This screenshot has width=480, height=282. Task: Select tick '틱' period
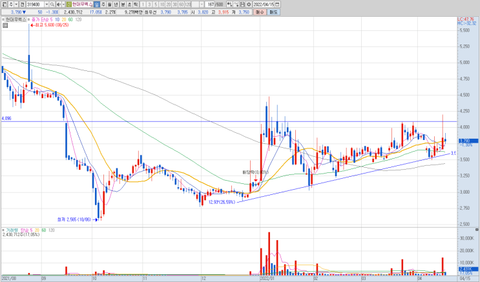[136, 5]
